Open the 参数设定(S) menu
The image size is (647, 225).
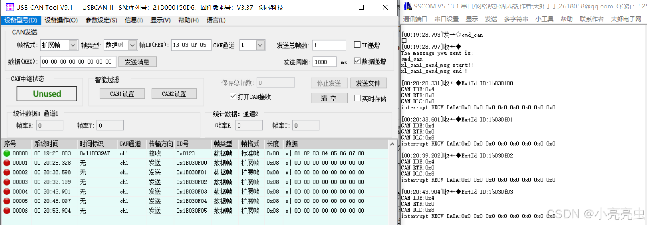[101, 20]
